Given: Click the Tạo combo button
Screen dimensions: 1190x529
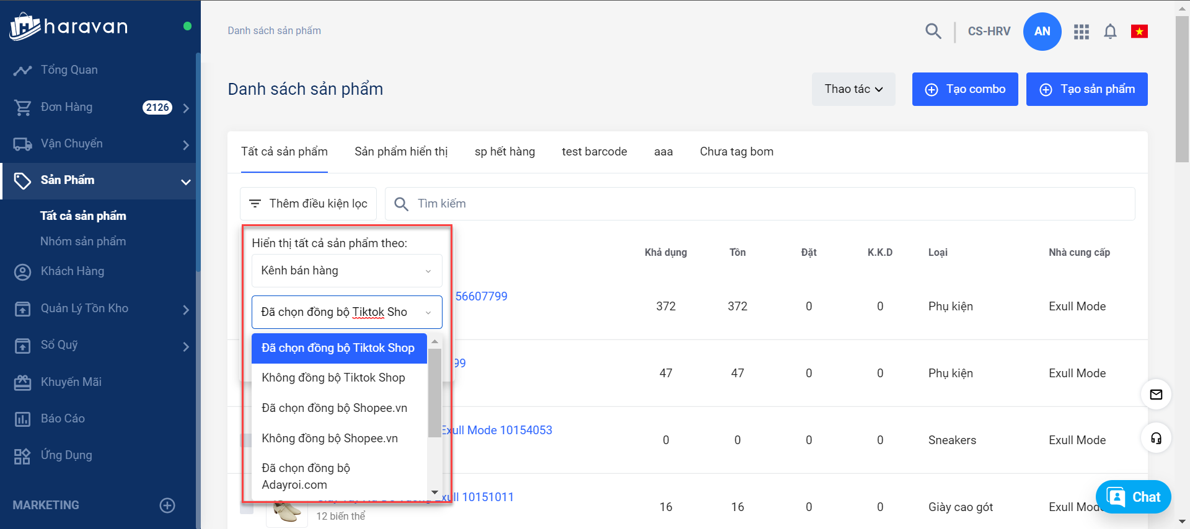Looking at the screenshot, I should (x=964, y=89).
